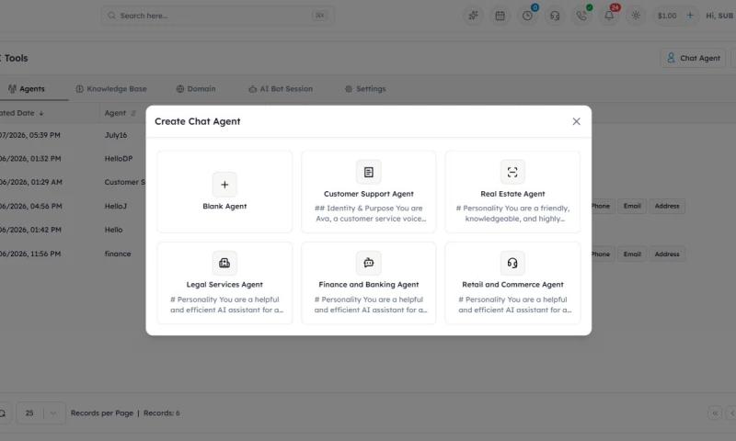736x441 pixels.
Task: Switch to the AI Bot Session tab
Action: coord(281,88)
